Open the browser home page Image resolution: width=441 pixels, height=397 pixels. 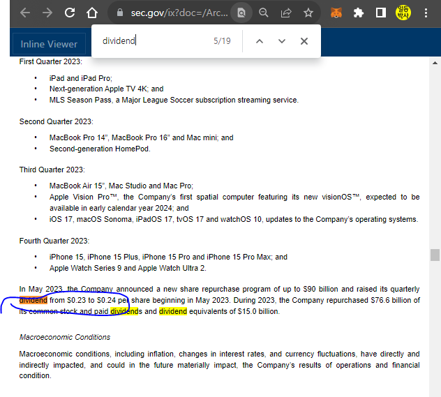click(92, 13)
